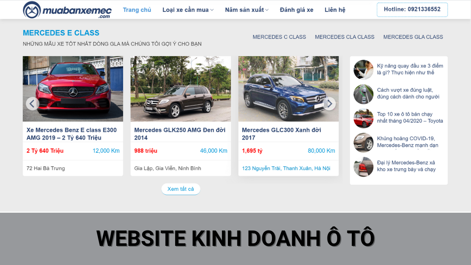Image resolution: width=471 pixels, height=265 pixels.
Task: Open the brown Mercedes GLK250 car photo
Action: (x=181, y=89)
